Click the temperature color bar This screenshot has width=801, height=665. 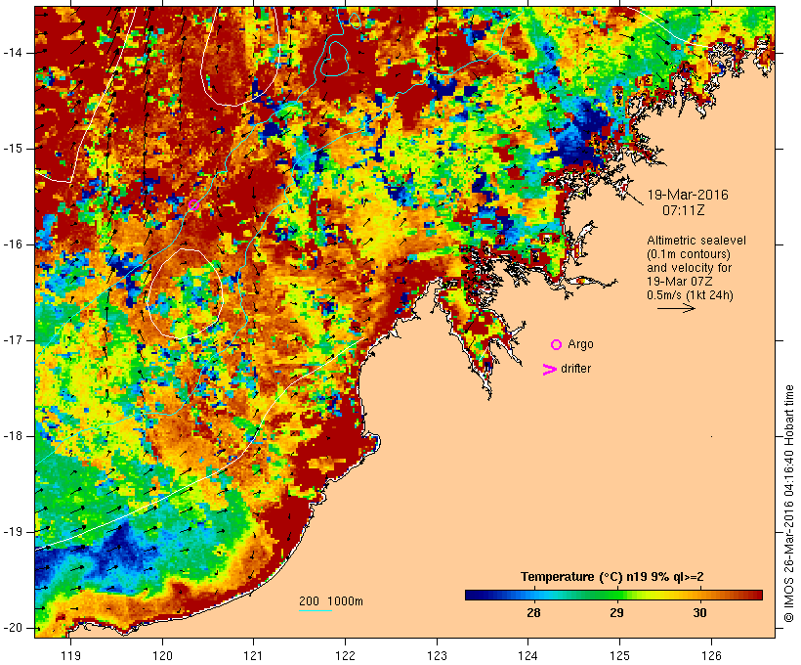(613, 595)
